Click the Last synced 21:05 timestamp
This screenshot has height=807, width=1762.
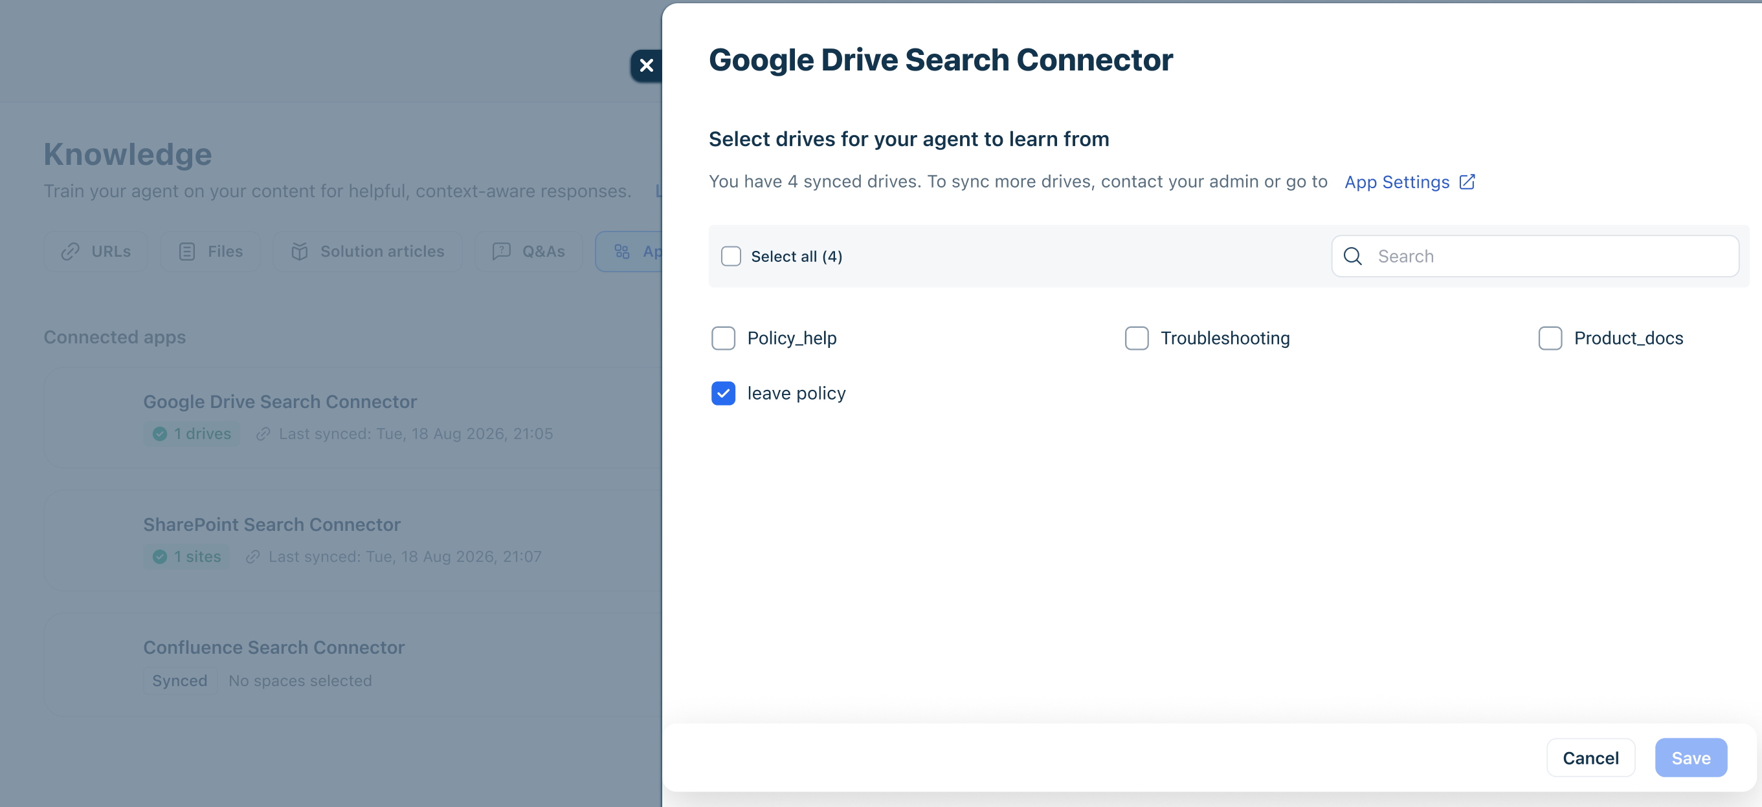(x=416, y=434)
